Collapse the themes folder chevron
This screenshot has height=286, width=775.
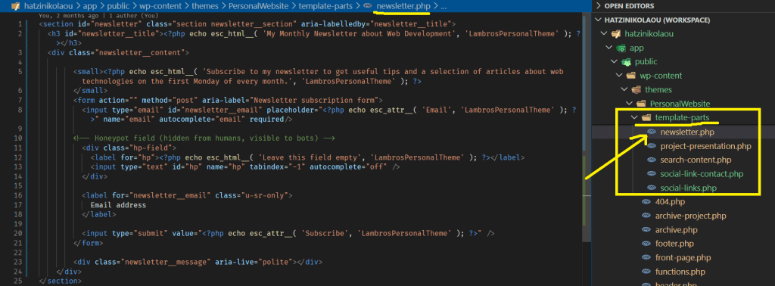tap(624, 90)
